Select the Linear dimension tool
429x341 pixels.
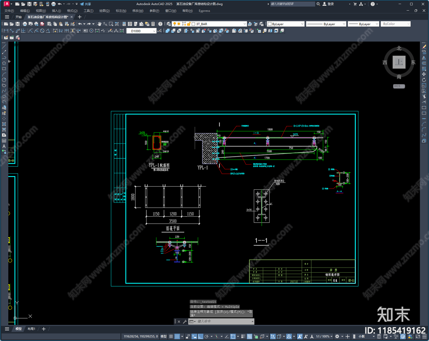click(x=6, y=31)
